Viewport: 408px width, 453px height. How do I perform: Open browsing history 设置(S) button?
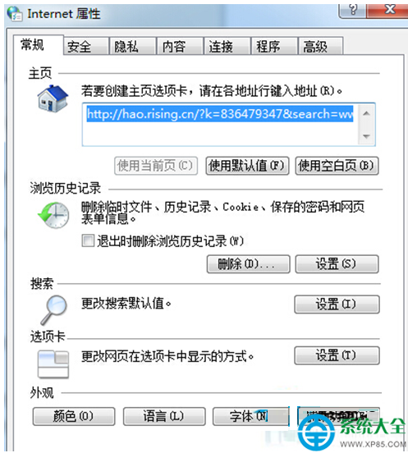(x=337, y=264)
